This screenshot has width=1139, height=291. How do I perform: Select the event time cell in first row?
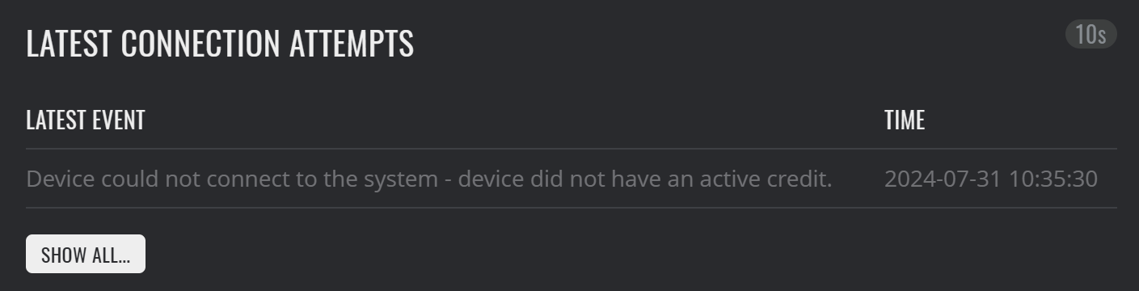click(991, 179)
